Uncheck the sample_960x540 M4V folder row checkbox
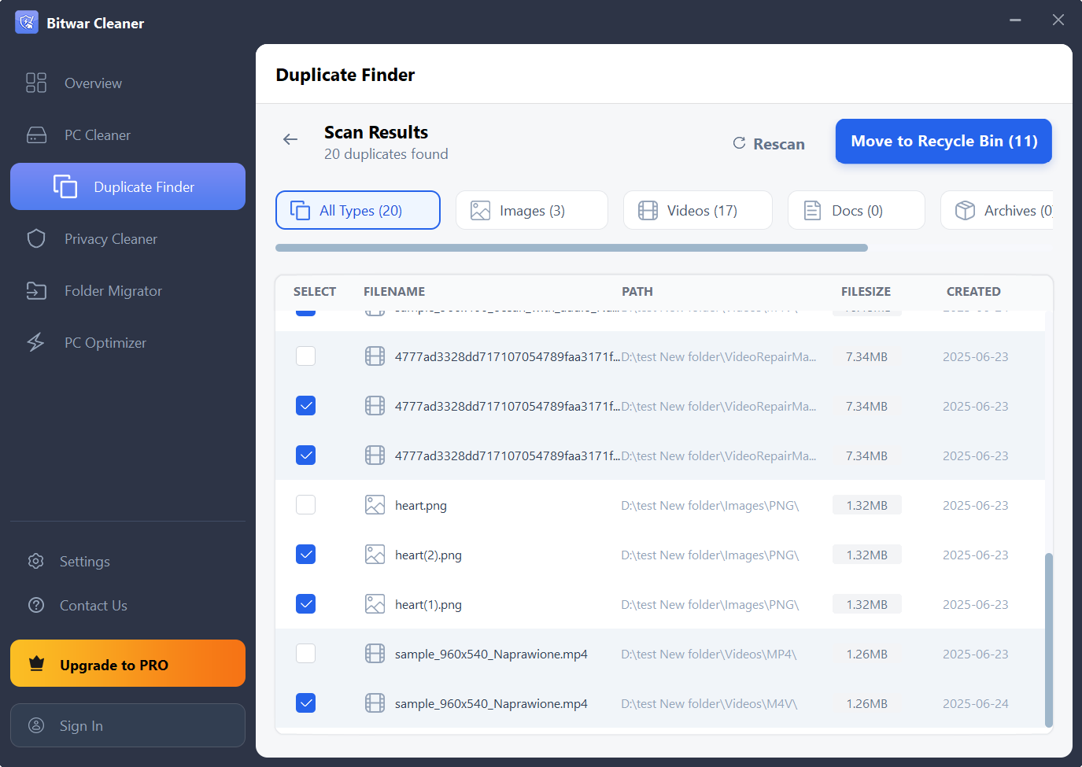Image resolution: width=1082 pixels, height=767 pixels. coord(306,703)
